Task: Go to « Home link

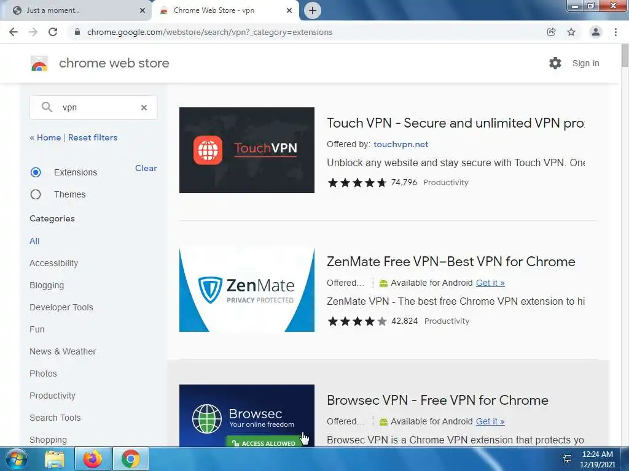Action: 45,137
